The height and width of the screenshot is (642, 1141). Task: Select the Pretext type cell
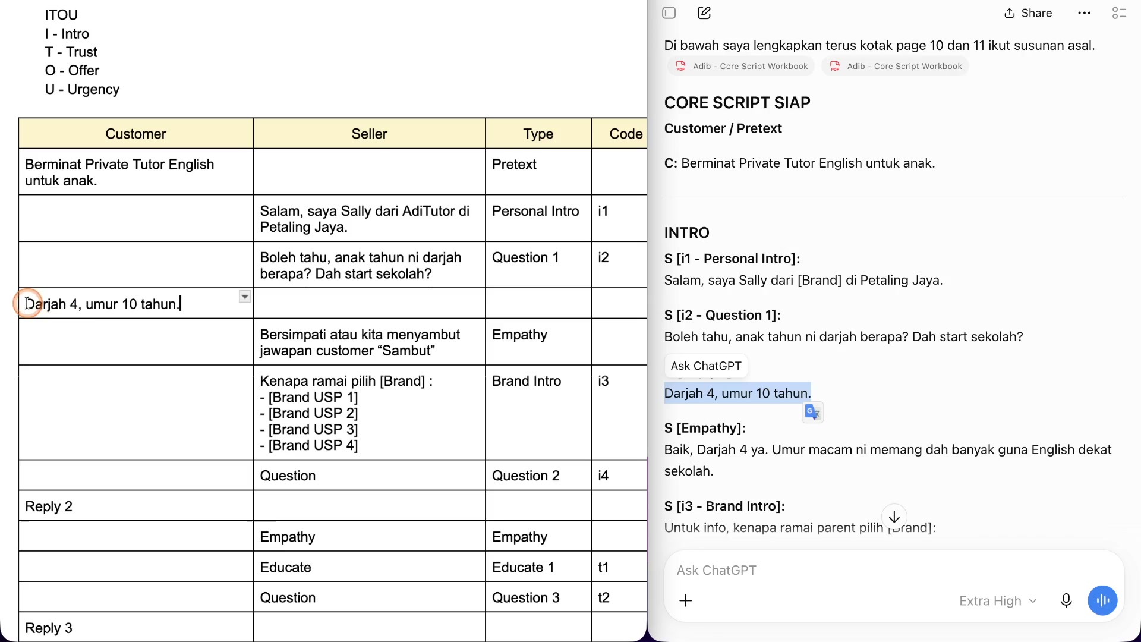pyautogui.click(x=538, y=172)
